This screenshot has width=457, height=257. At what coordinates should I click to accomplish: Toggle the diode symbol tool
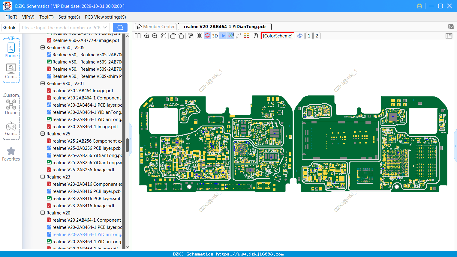pyautogui.click(x=223, y=36)
